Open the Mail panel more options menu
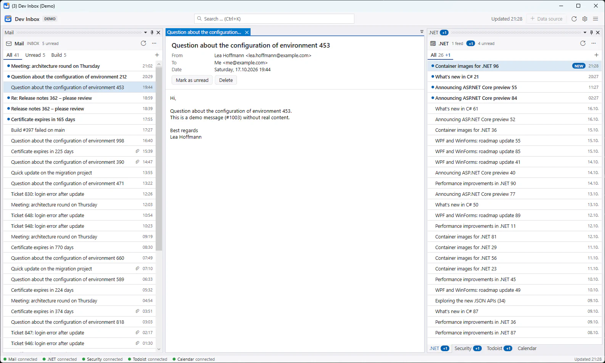Screen dimensions: 605x363 pyautogui.click(x=154, y=43)
